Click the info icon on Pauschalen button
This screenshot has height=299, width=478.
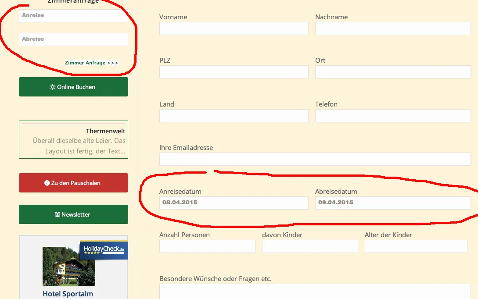point(47,183)
